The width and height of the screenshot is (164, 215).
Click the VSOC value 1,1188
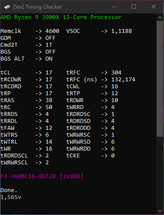(x=122, y=31)
